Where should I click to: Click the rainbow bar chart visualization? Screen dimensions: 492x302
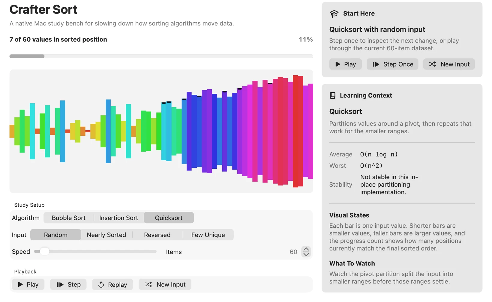click(x=161, y=131)
